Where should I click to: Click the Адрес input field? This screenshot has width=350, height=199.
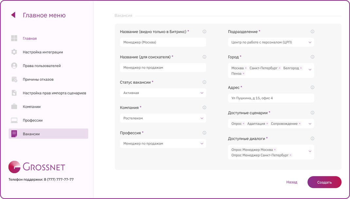(x=271, y=98)
